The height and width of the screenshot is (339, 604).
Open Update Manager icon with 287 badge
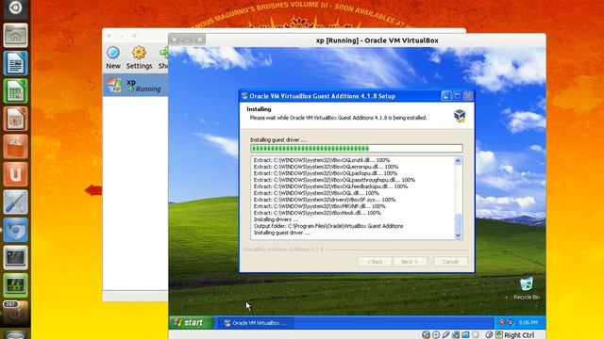15,313
